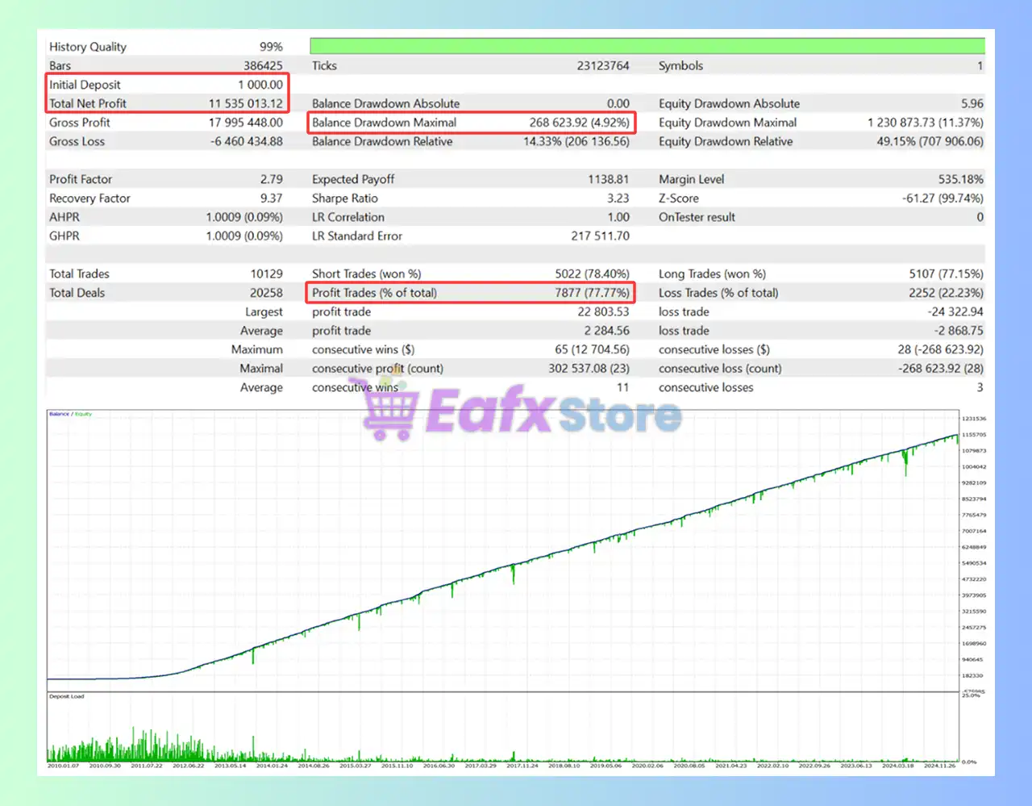Click the Sharpe Ratio value 3.23
Image resolution: width=1032 pixels, height=806 pixels.
coord(618,198)
